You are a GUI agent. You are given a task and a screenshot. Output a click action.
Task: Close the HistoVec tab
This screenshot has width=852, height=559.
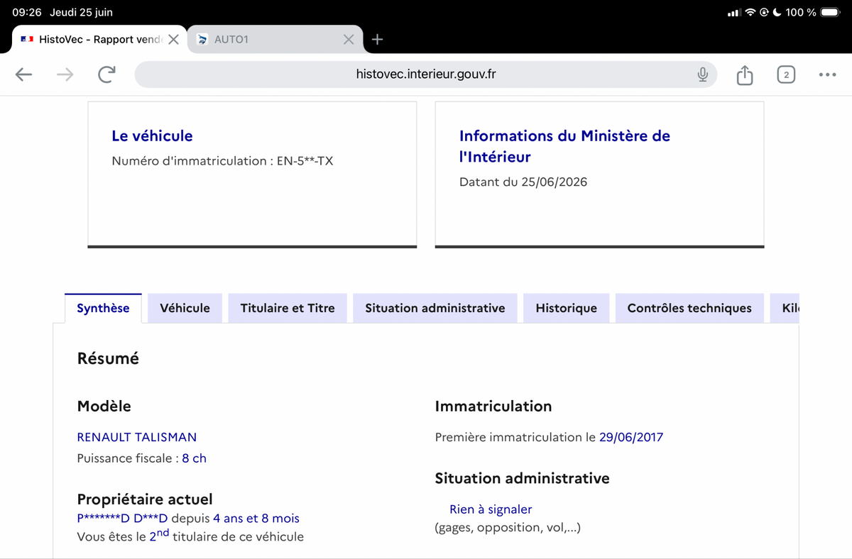(173, 40)
